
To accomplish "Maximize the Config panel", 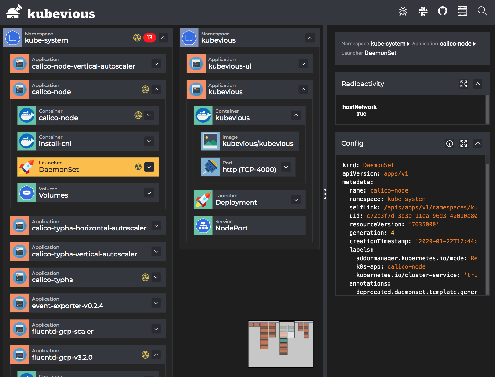I will pyautogui.click(x=464, y=143).
